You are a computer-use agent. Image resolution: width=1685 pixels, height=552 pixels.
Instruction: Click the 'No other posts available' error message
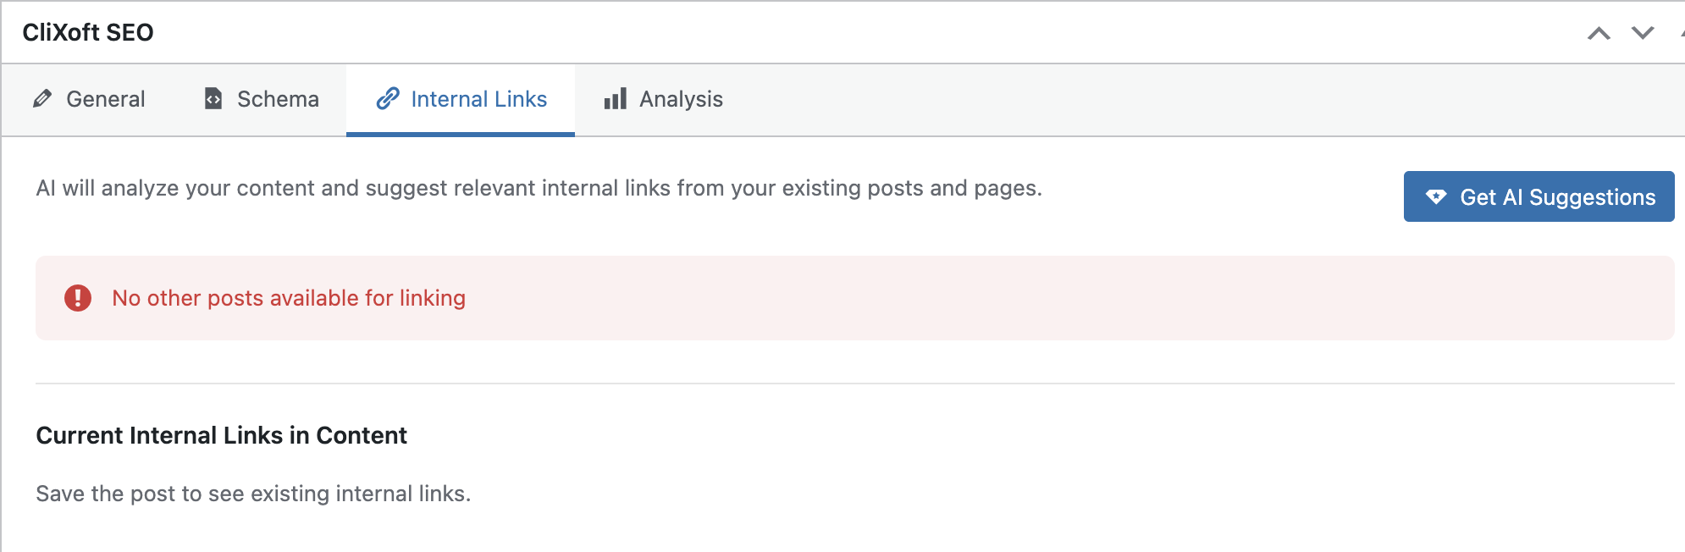pyautogui.click(x=289, y=298)
